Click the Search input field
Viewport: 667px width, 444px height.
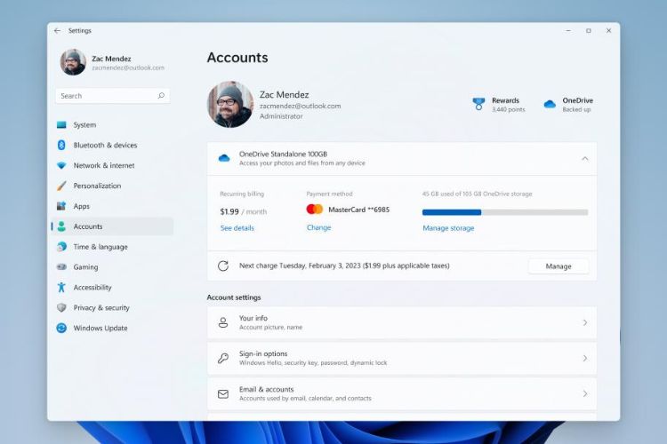click(x=112, y=96)
